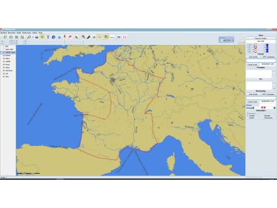Toggle the first layer checkbox in list
277x208 pixels.
4,47
